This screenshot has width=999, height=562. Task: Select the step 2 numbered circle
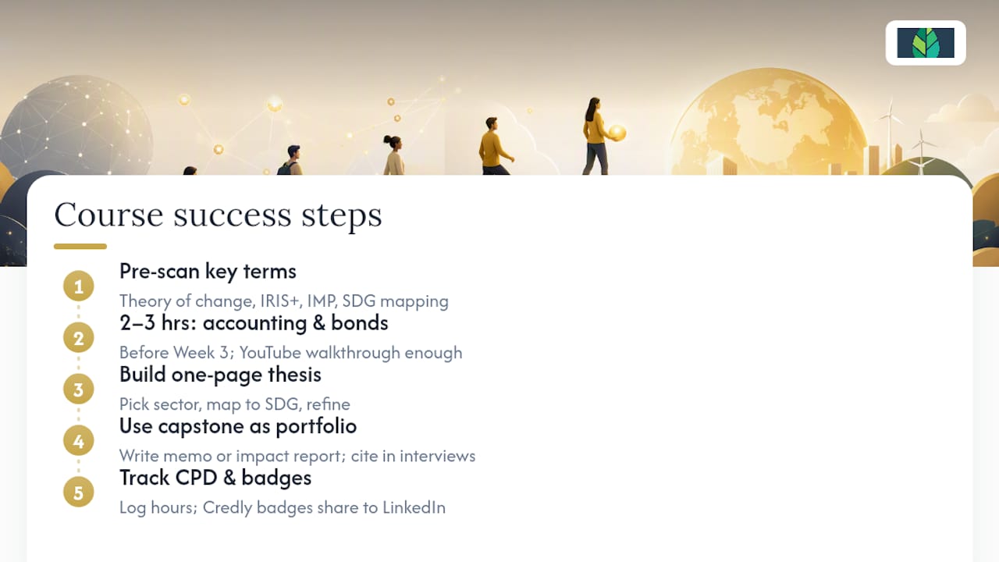(x=78, y=338)
